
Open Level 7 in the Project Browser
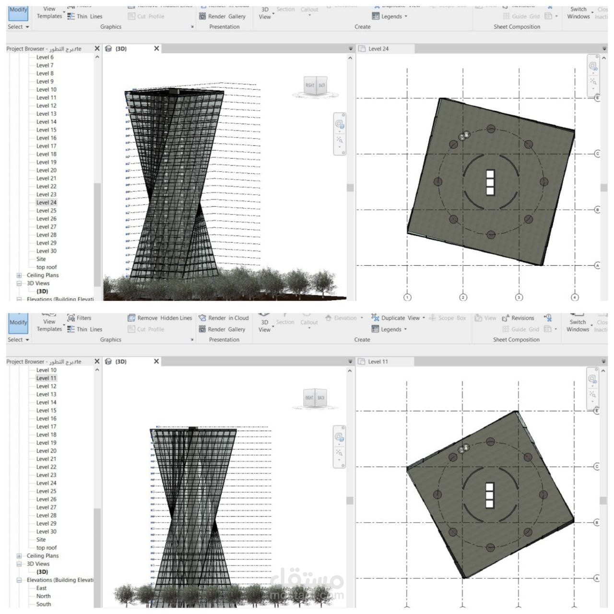(45, 65)
